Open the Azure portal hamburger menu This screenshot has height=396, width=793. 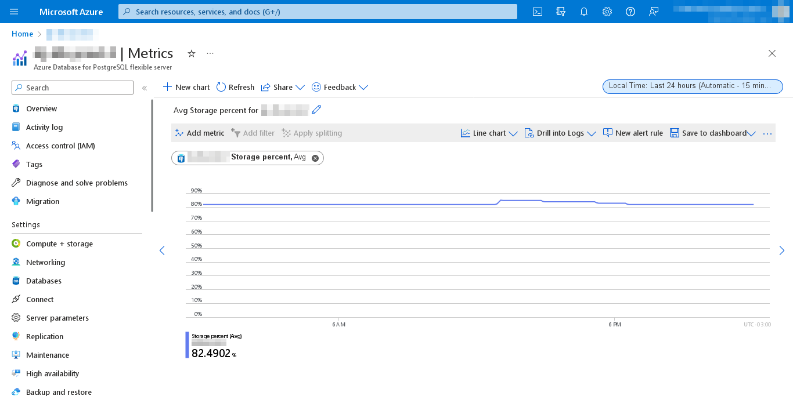[x=14, y=12]
